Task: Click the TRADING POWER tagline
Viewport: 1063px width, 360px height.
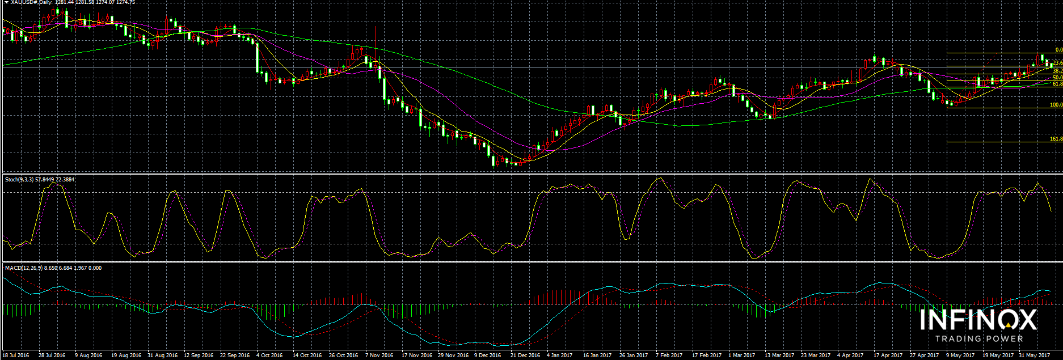Action: point(979,339)
